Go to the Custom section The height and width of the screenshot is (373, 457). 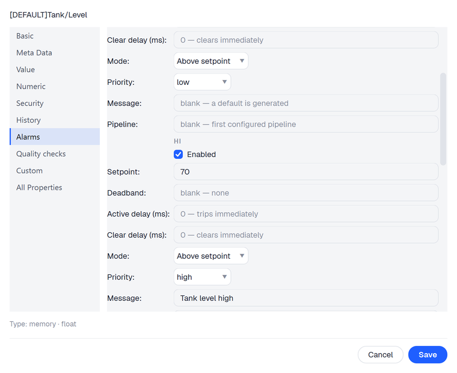[55, 171]
